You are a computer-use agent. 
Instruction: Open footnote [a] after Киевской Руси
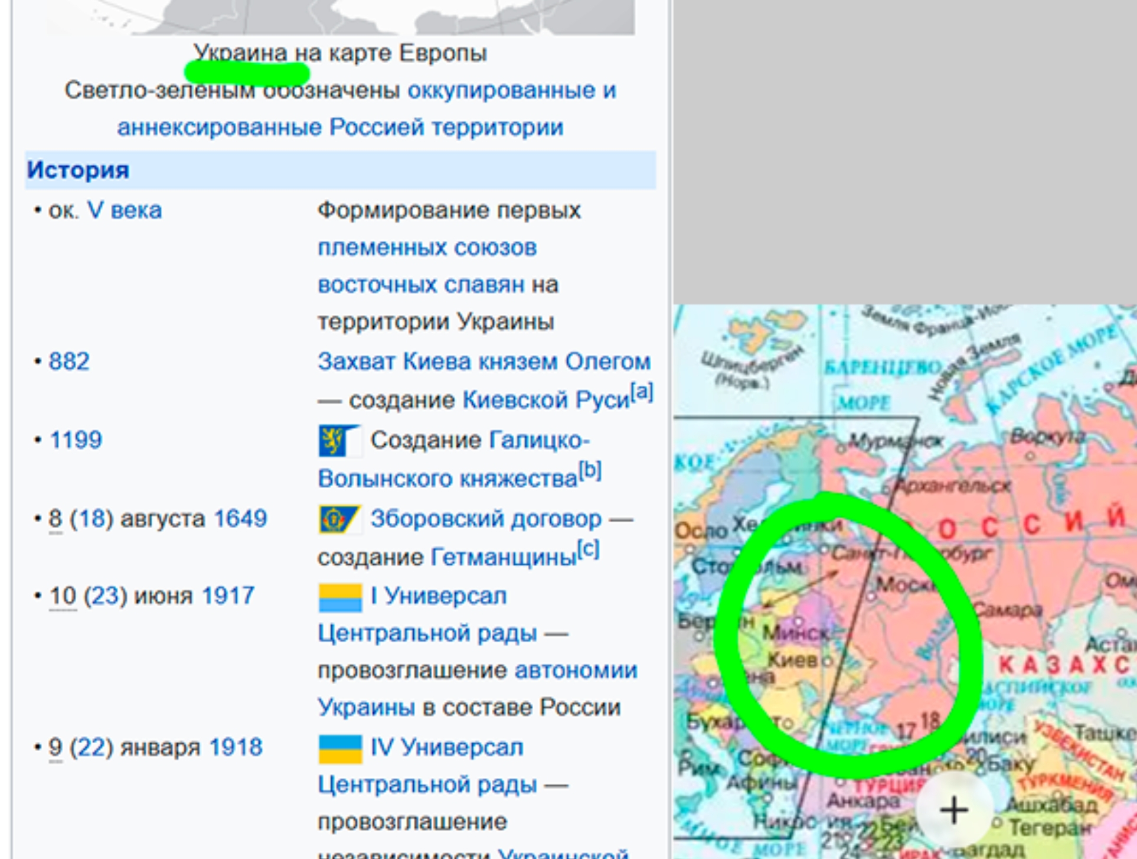(641, 392)
